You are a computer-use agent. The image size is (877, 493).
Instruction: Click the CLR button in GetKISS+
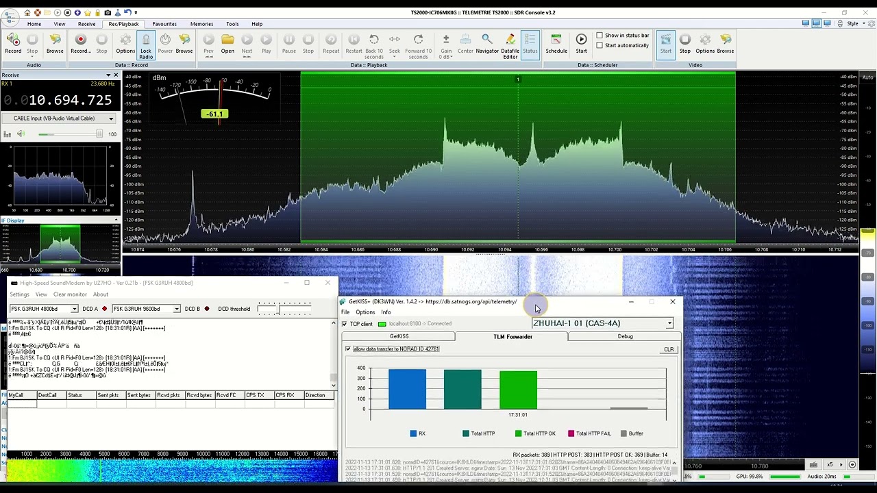click(669, 349)
